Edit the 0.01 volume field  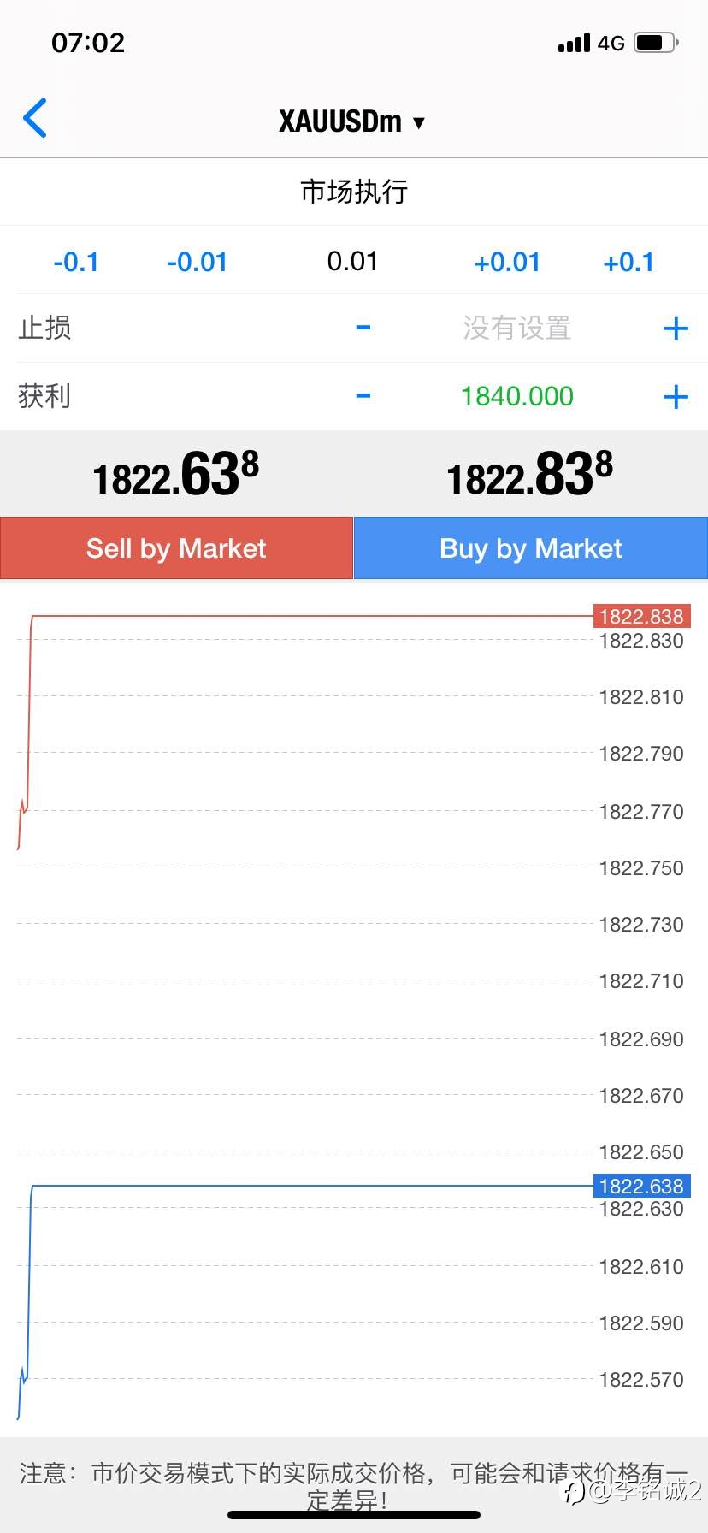[352, 261]
